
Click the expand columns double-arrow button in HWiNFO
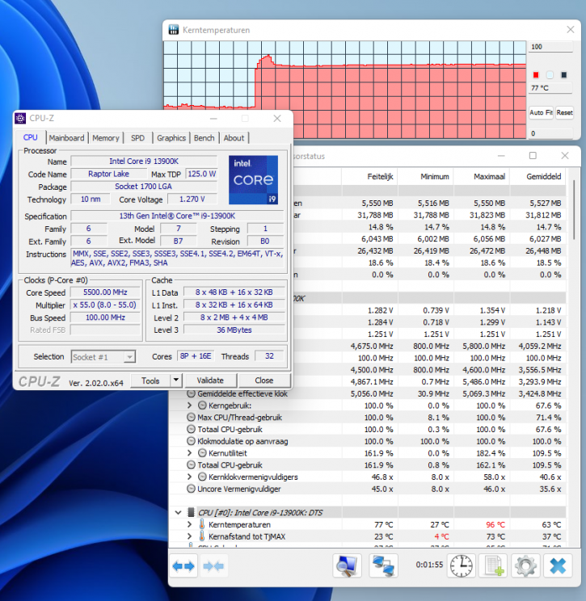183,565
